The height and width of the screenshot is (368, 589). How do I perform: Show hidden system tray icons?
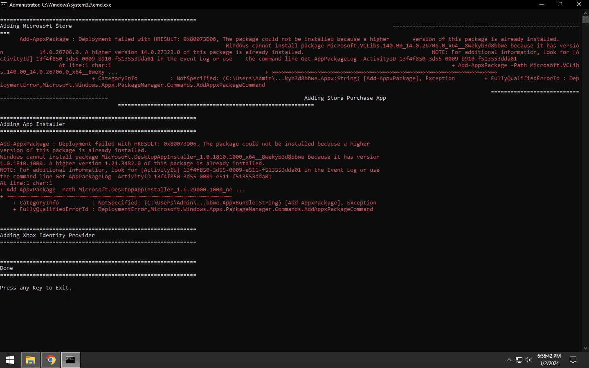[x=509, y=360]
